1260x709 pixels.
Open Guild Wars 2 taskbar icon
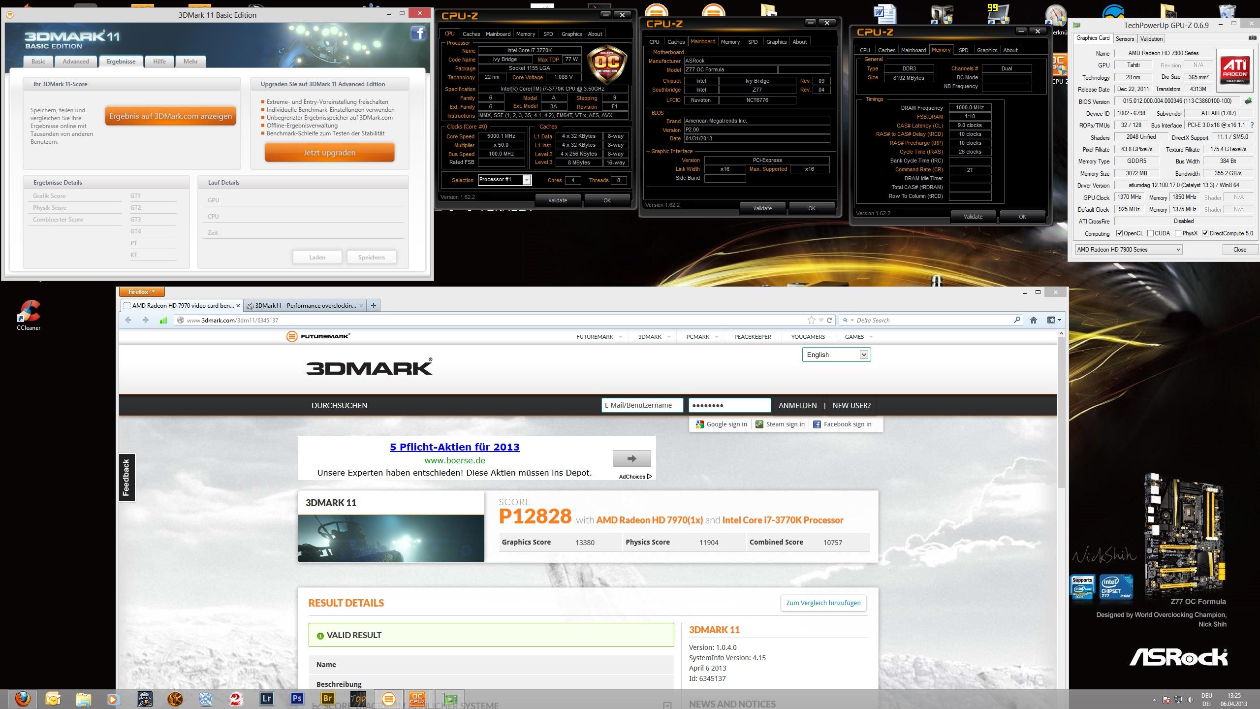236,699
